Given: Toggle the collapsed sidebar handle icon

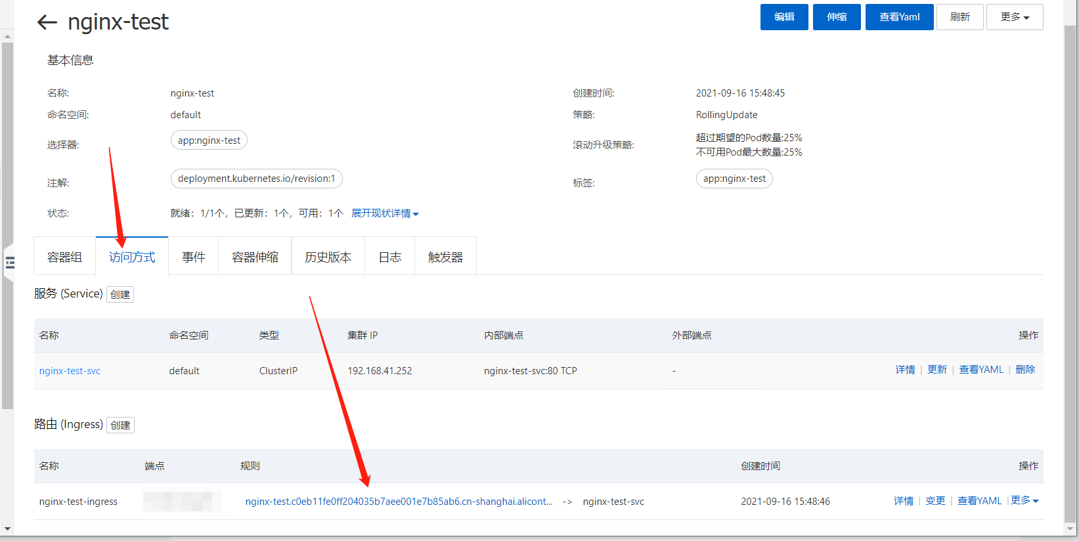Looking at the screenshot, I should (x=9, y=263).
